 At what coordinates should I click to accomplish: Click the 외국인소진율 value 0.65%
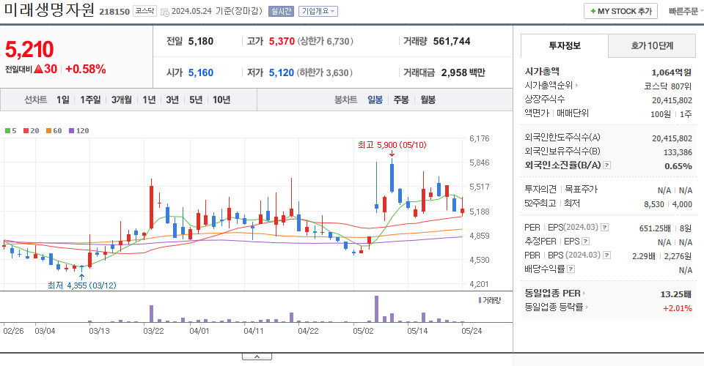(678, 166)
